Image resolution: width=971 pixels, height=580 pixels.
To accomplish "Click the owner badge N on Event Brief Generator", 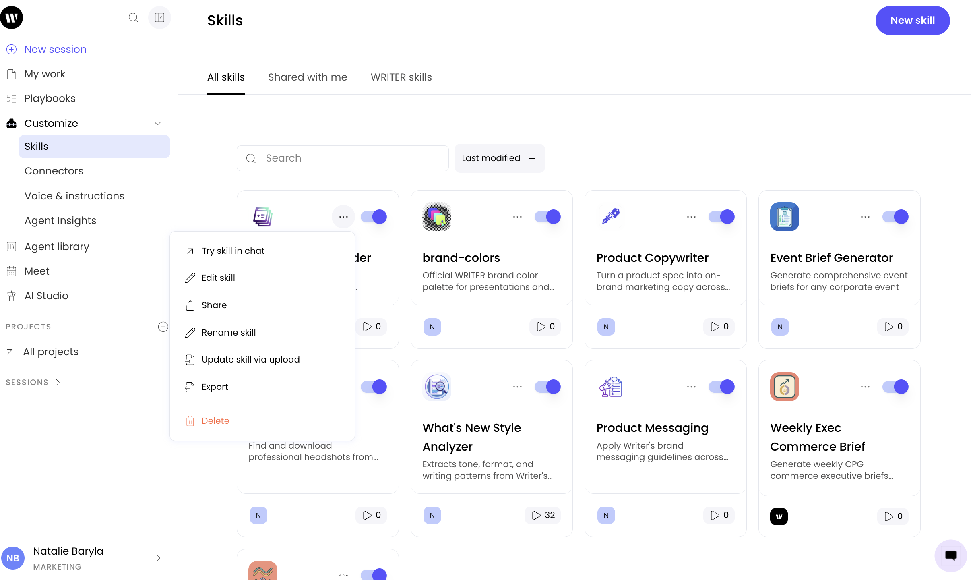I will (x=780, y=327).
